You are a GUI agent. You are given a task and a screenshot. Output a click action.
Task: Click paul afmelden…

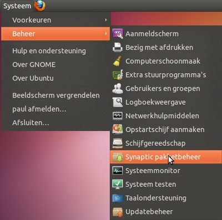tap(56, 109)
